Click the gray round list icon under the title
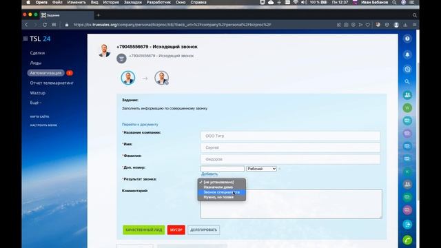The height and width of the screenshot is (248, 441). 121,59
